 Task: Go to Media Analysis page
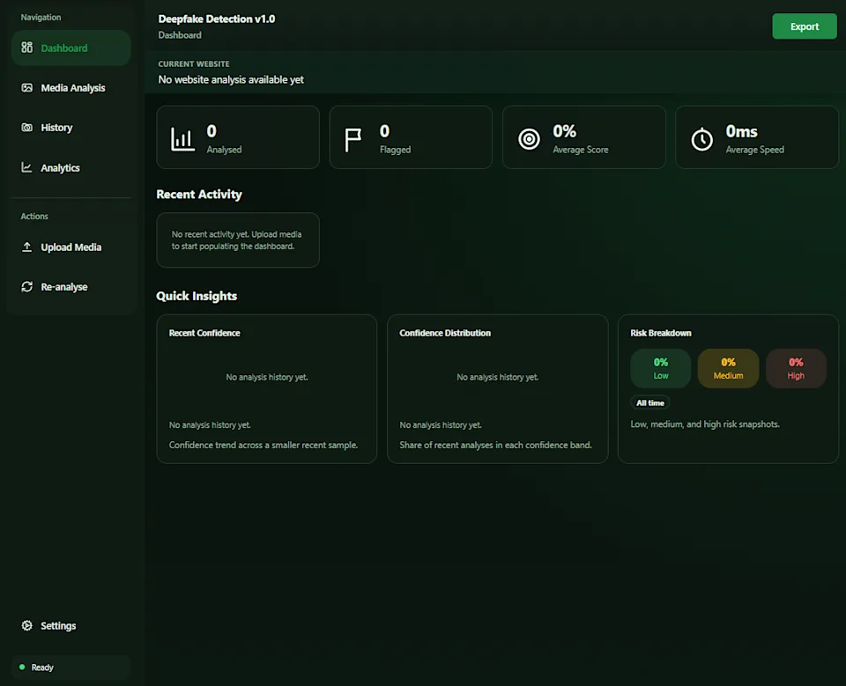click(73, 88)
